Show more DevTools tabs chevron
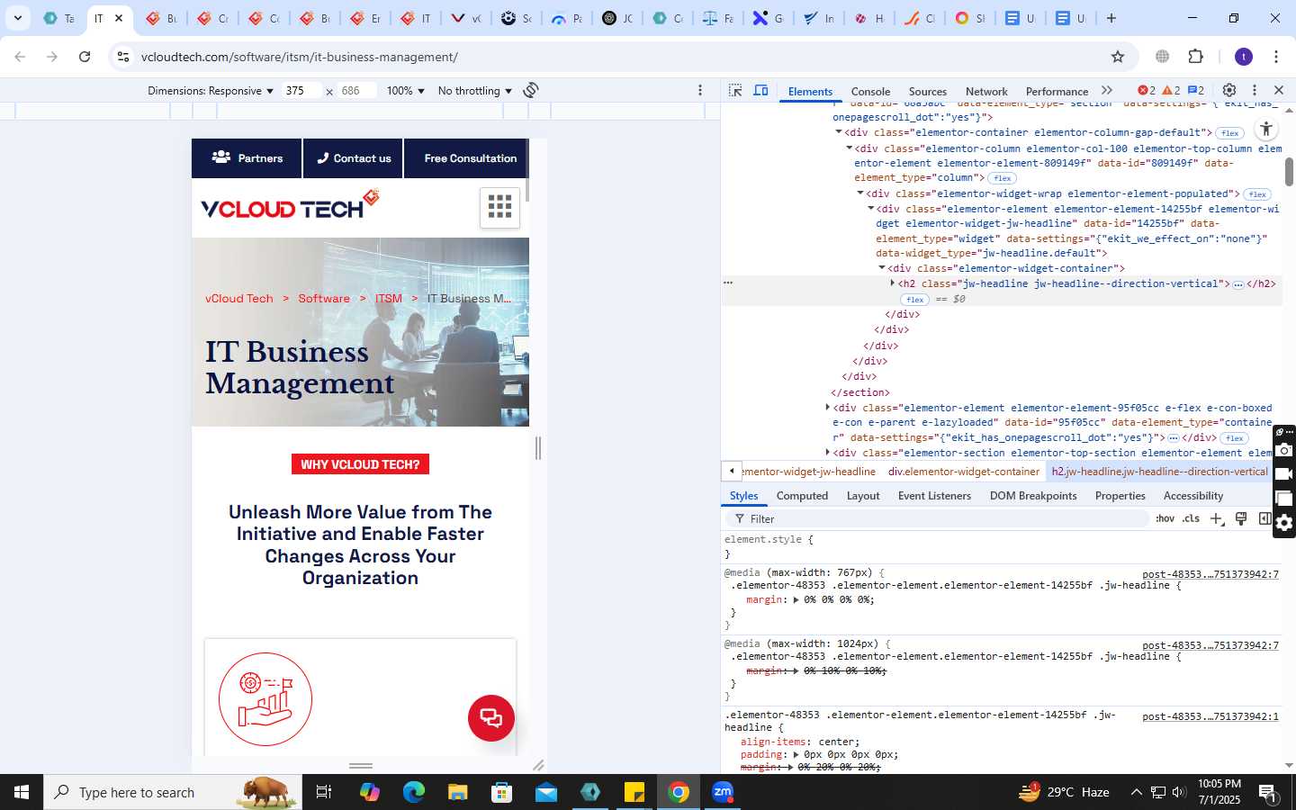Viewport: 1296px width, 810px height. pos(1107,90)
